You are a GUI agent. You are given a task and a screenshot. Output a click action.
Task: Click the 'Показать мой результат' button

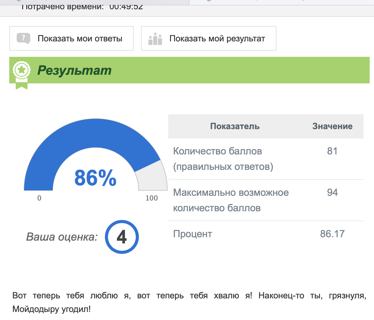pyautogui.click(x=209, y=38)
